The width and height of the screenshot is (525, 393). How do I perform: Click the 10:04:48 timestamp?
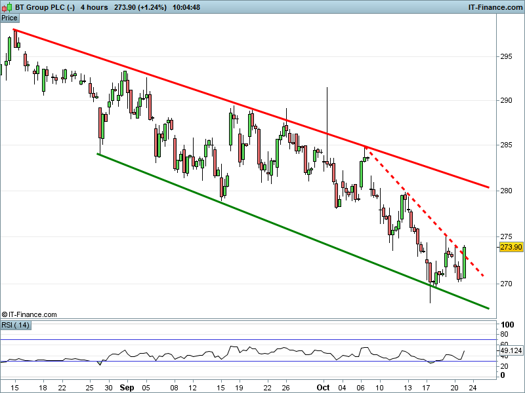[186, 7]
